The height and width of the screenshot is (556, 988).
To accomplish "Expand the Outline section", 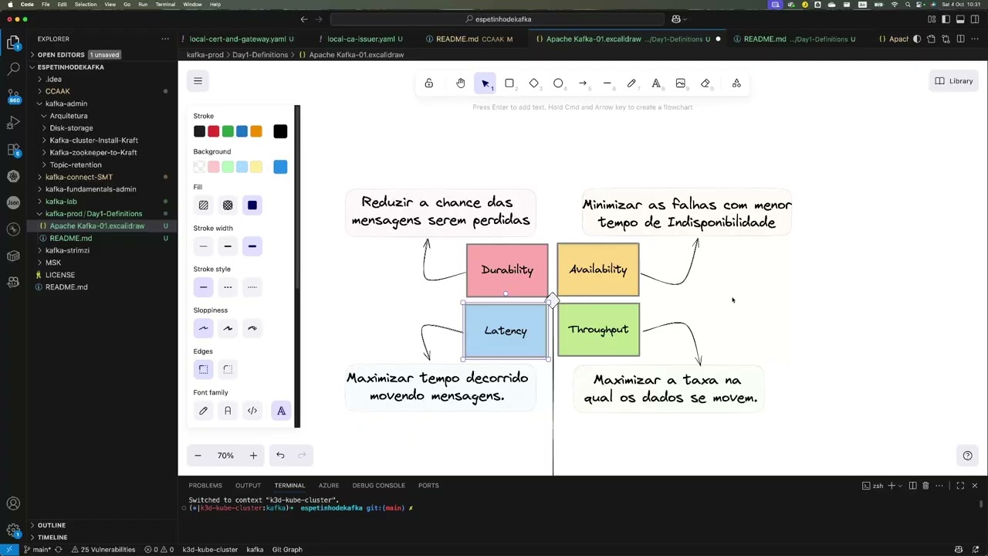I will pyautogui.click(x=52, y=525).
